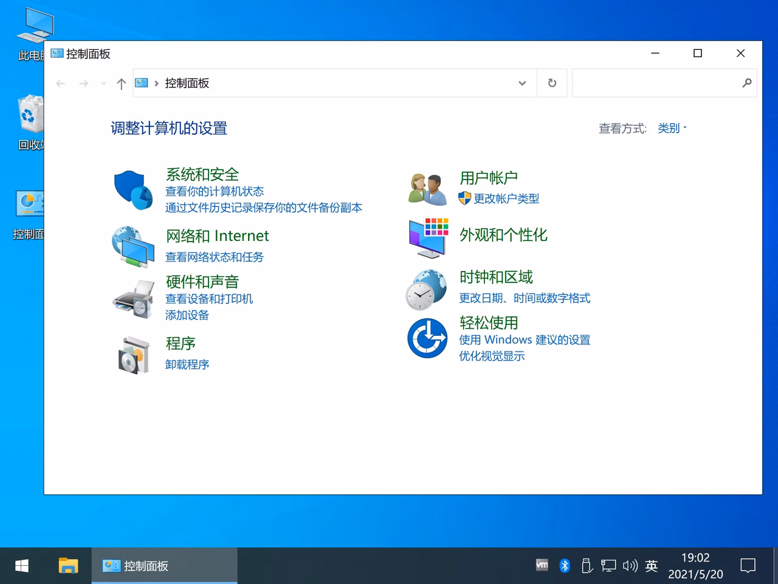
Task: Open the 系统和安全 heading link
Action: [x=202, y=175]
